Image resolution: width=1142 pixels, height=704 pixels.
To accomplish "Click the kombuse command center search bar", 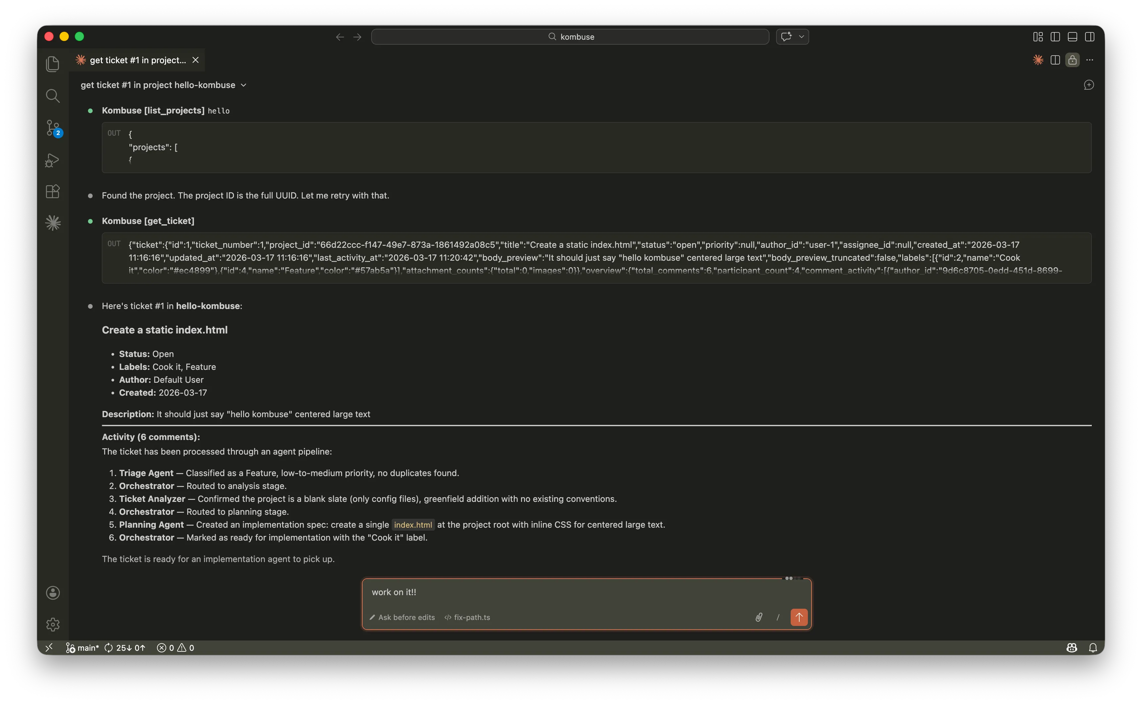I will pos(570,37).
